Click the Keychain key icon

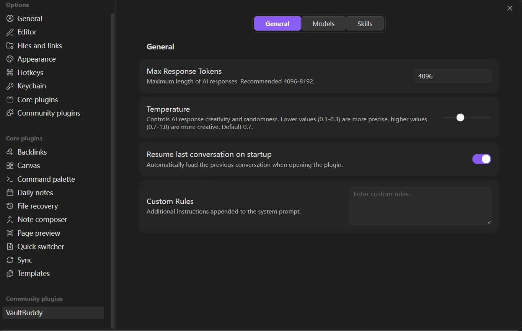coord(10,86)
